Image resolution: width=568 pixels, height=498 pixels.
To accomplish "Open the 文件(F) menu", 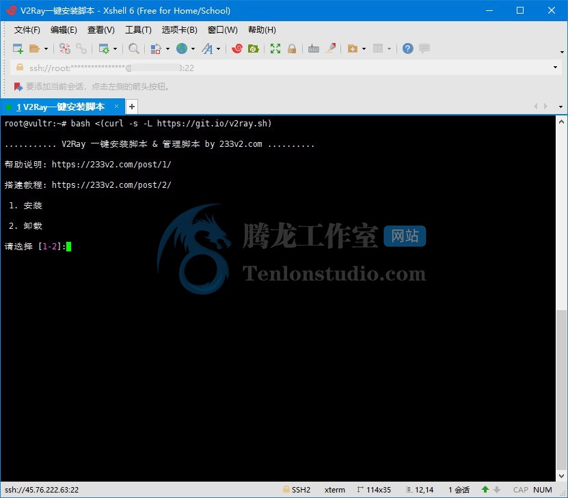I will click(x=27, y=29).
